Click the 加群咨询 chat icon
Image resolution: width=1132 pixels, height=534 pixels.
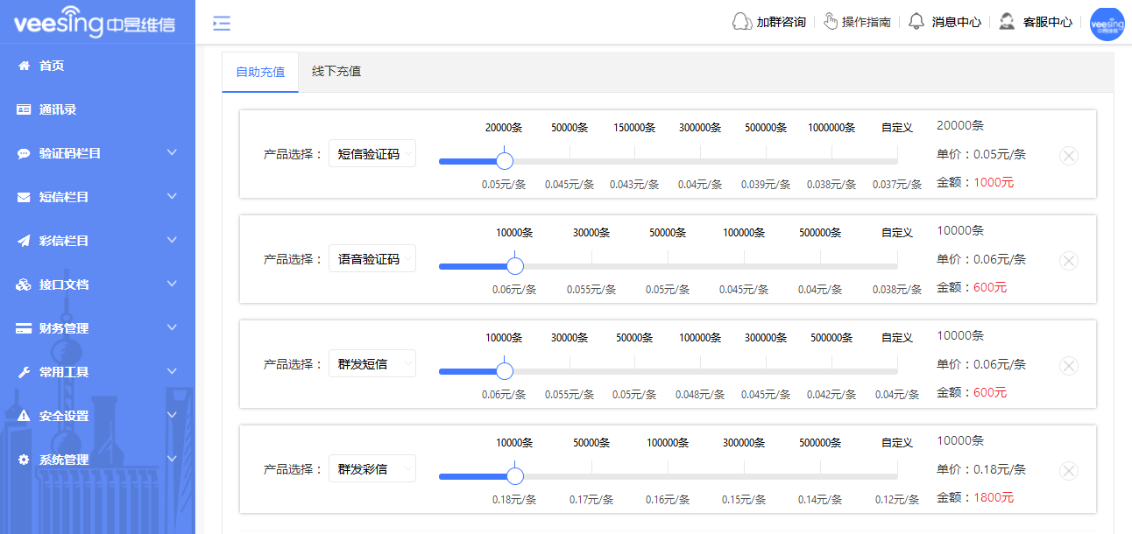741,21
